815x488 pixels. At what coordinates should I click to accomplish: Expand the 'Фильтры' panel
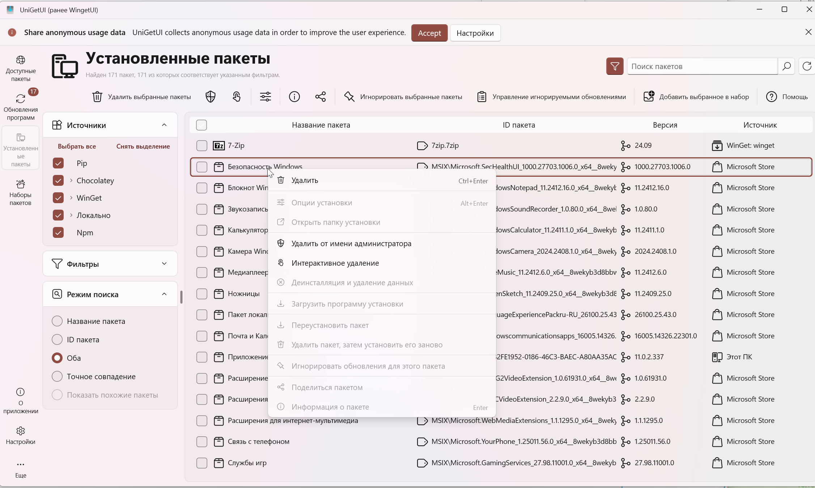click(x=164, y=264)
